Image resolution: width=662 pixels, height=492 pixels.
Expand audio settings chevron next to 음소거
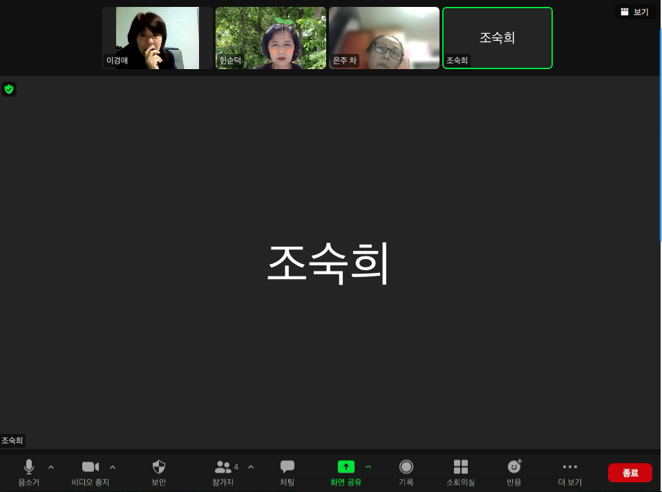click(x=51, y=467)
